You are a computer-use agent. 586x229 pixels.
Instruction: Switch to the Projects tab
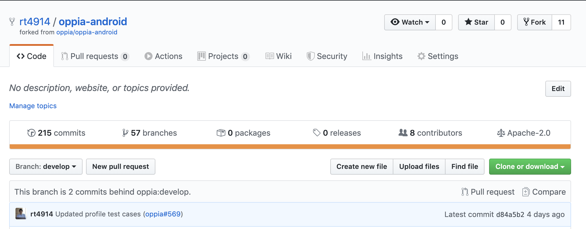pyautogui.click(x=223, y=56)
